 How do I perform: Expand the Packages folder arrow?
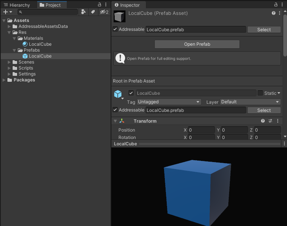coord(4,80)
